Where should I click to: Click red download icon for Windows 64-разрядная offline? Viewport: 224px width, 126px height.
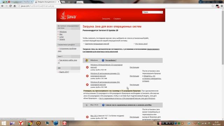(x=87, y=85)
